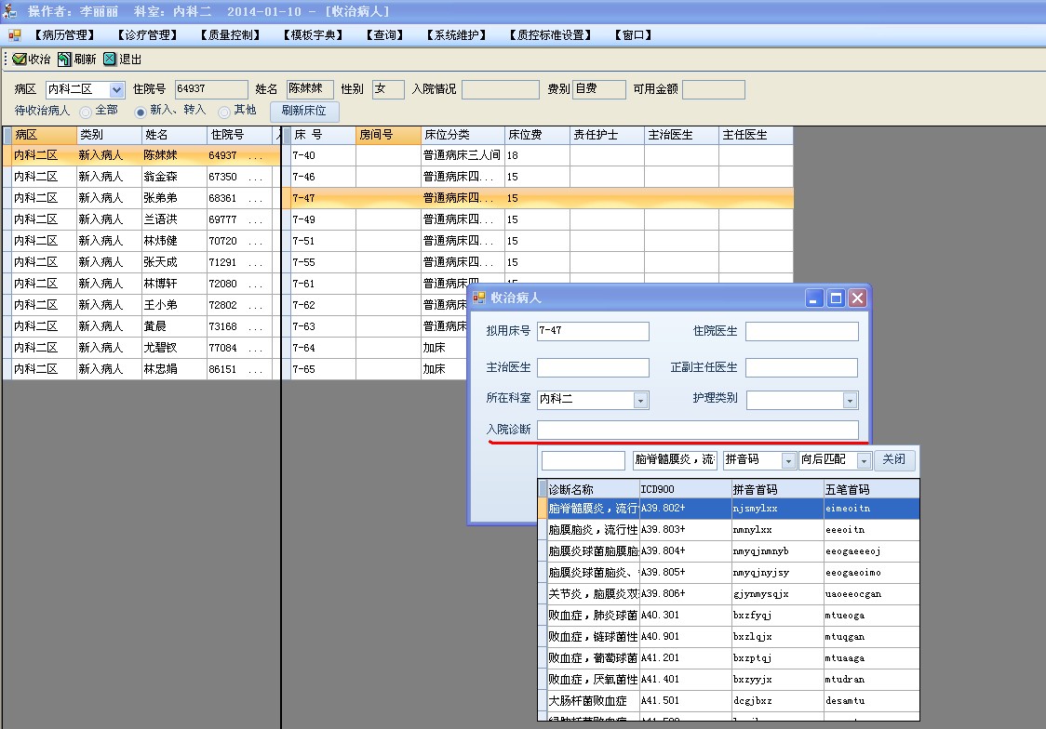The width and height of the screenshot is (1046, 729).
Task: Click the 正副主任医生 input field
Action: 802,368
